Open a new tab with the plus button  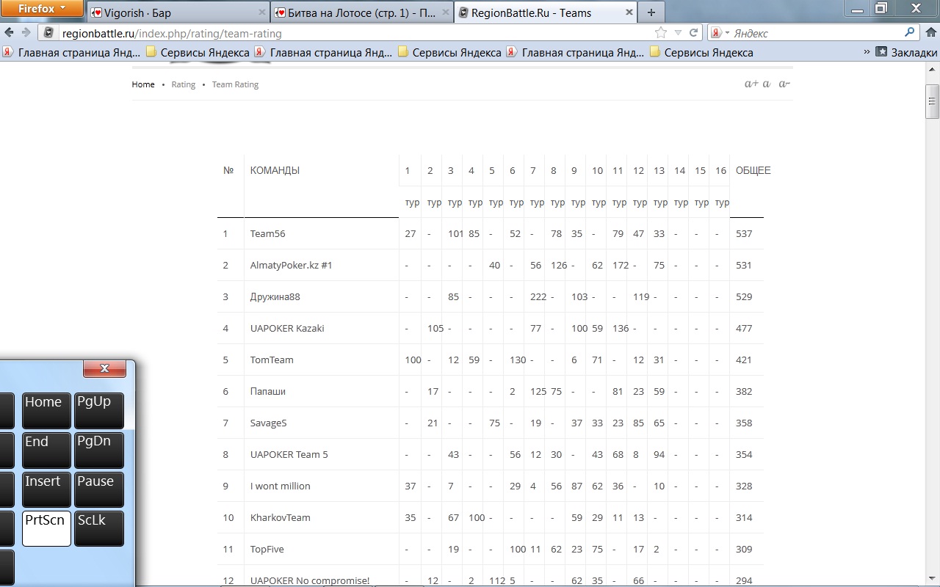coord(651,12)
